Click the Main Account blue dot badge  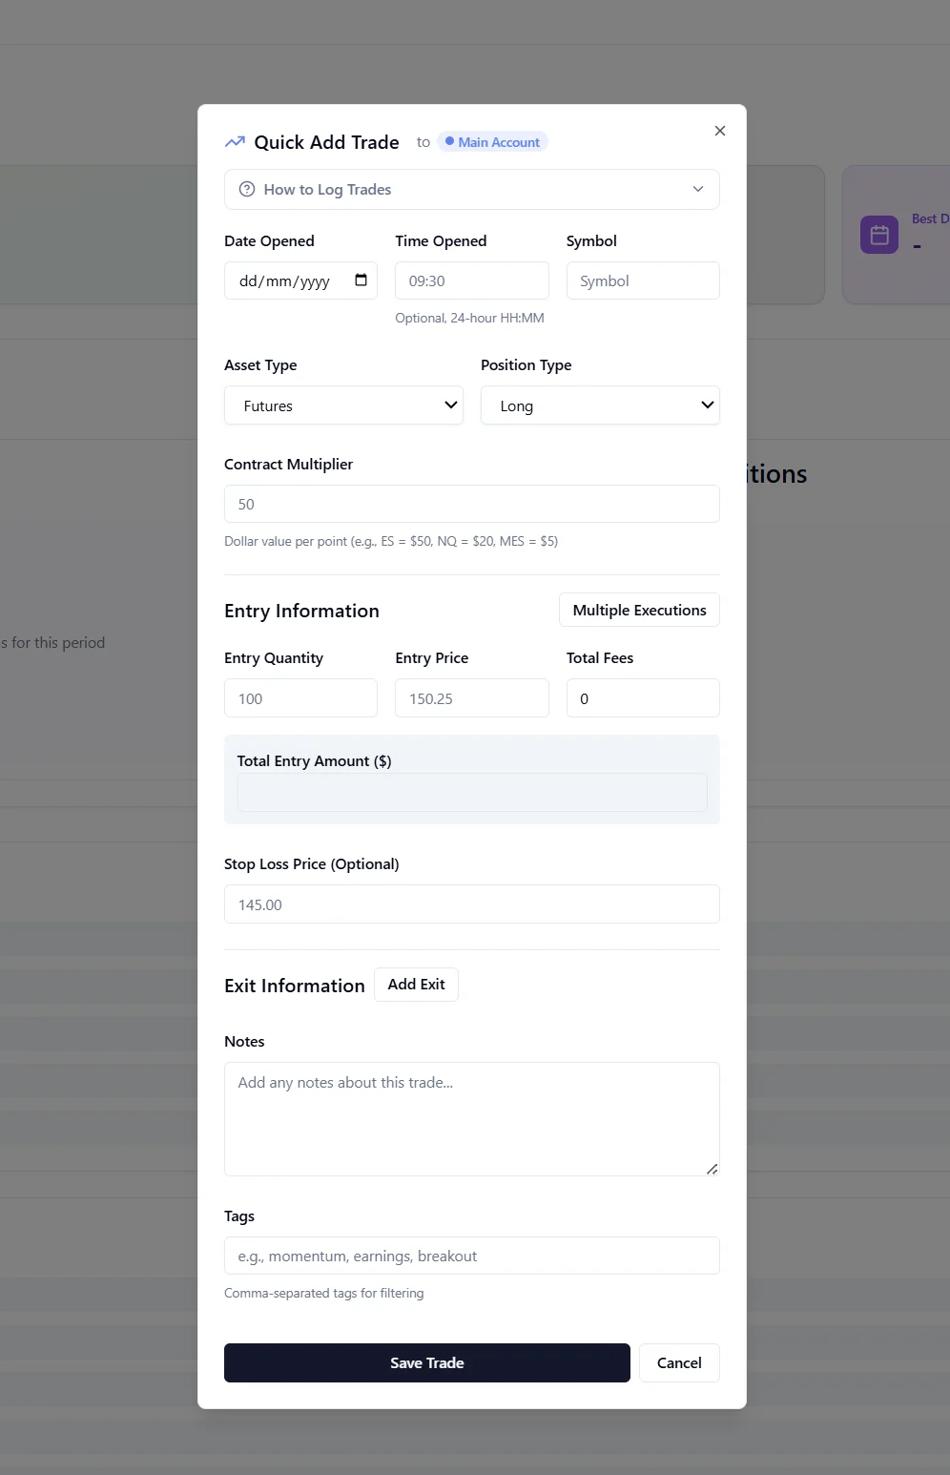pyautogui.click(x=492, y=142)
